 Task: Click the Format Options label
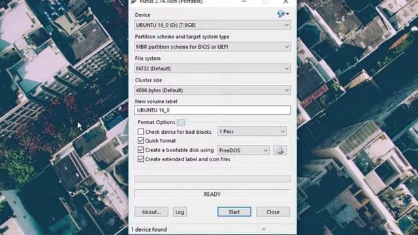156,122
